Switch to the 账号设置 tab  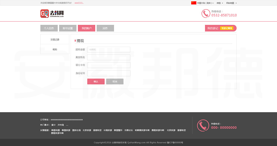(x=68, y=28)
